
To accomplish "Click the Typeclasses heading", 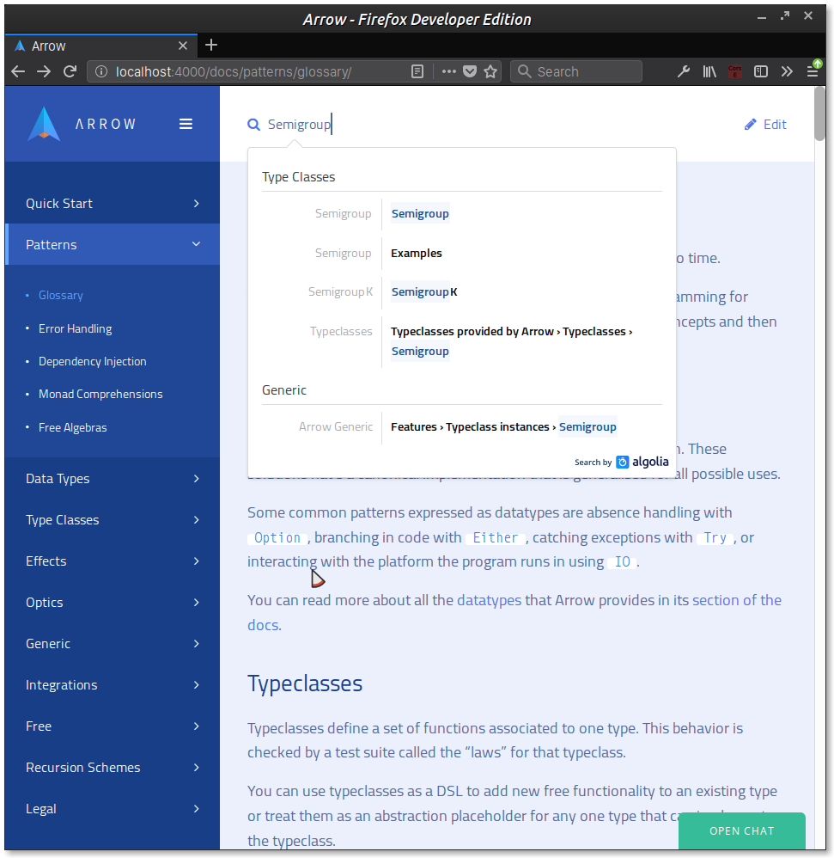I will pos(305,684).
